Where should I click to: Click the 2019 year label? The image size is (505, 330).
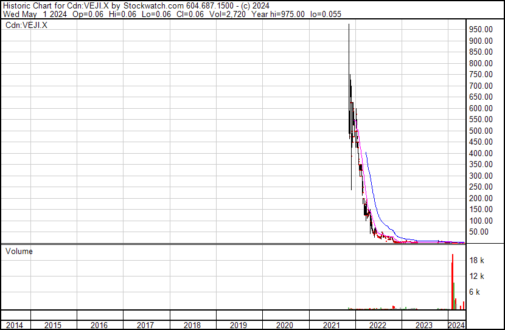point(239,325)
